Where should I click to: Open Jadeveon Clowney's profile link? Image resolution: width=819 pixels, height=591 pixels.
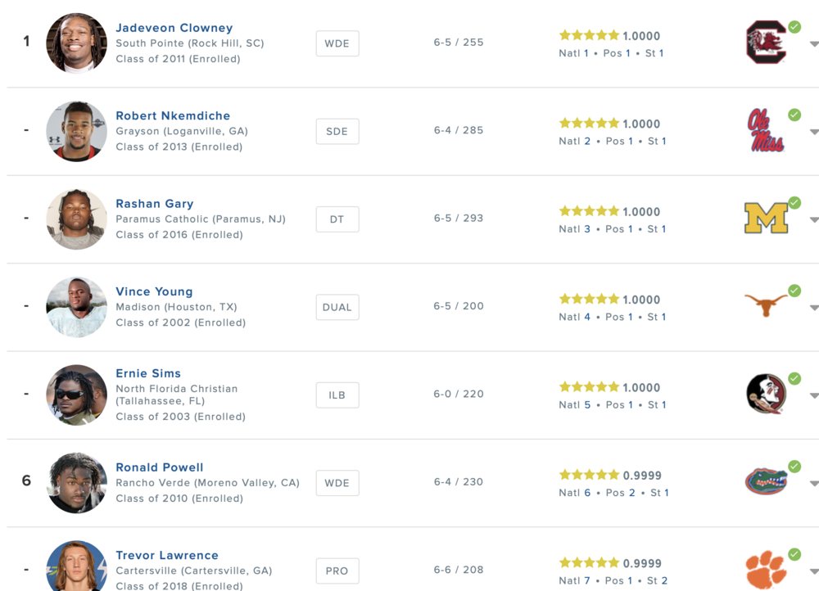[x=174, y=28]
